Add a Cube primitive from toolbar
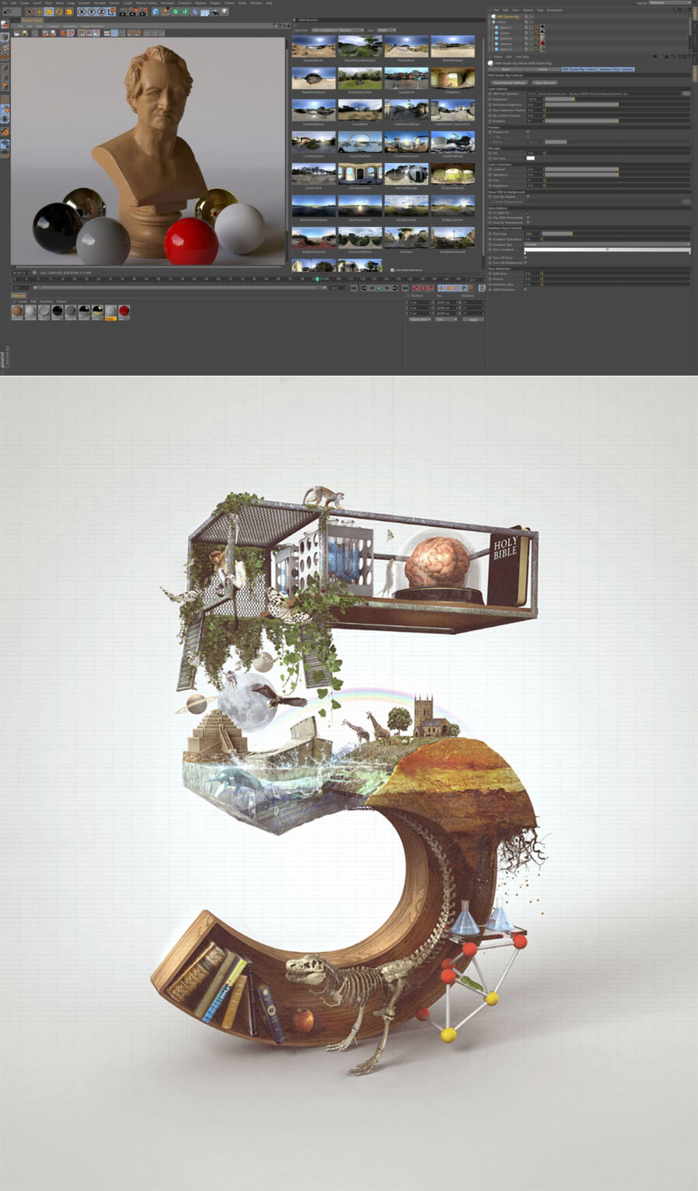 coord(155,12)
